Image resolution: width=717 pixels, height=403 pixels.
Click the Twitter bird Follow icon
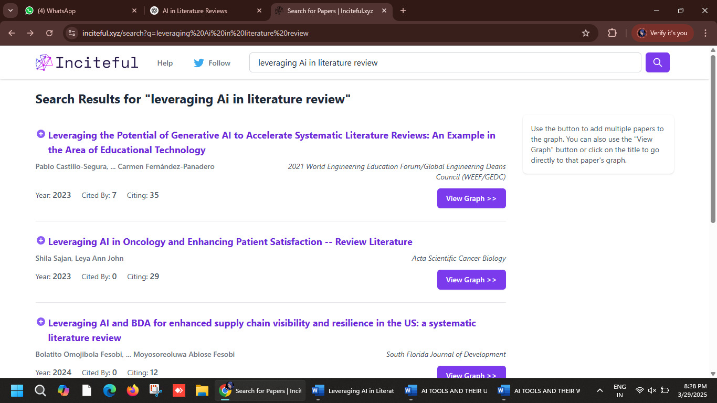pyautogui.click(x=199, y=63)
